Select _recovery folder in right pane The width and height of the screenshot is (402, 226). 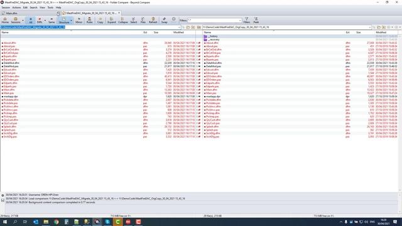214,40
